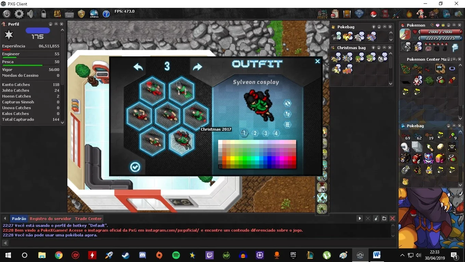Click the pink heart icon in Pokemon panel
This screenshot has width=465, height=262.
(437, 25)
